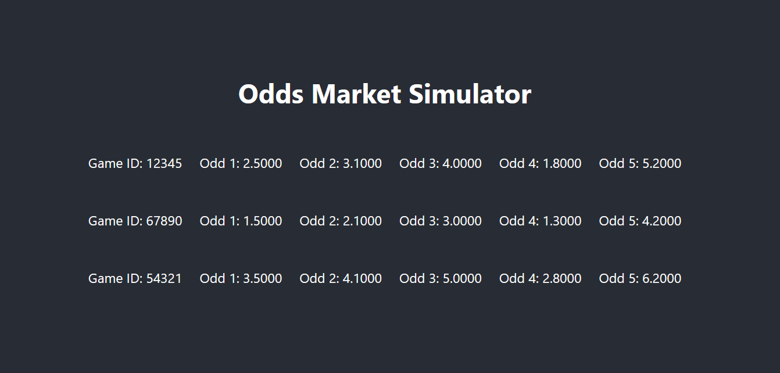780x373 pixels.
Task: Pick Odd 4: 1.8000 entry
Action: pyautogui.click(x=541, y=163)
